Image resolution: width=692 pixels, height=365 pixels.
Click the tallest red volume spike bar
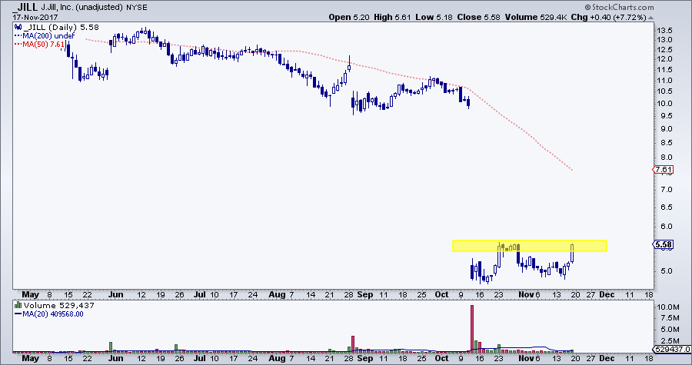tap(471, 326)
